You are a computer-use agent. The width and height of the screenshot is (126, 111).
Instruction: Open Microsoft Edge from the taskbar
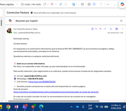pyautogui.click(x=41, y=107)
